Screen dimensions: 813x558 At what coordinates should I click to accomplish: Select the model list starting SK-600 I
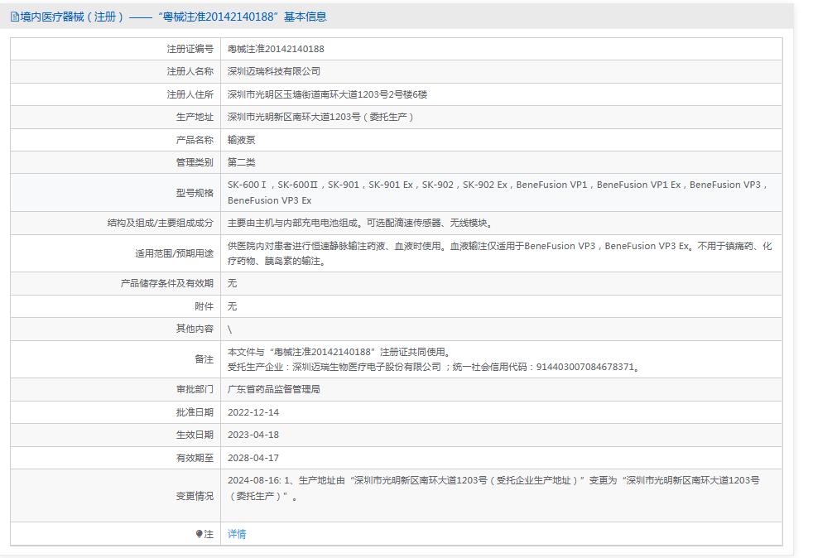click(498, 192)
